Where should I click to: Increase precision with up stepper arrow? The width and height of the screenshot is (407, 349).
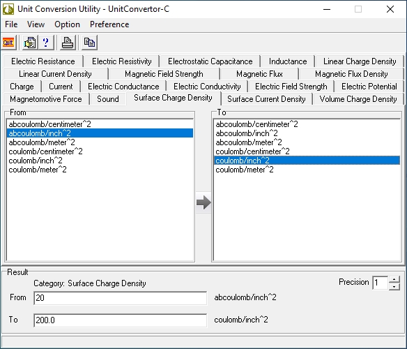coord(394,280)
